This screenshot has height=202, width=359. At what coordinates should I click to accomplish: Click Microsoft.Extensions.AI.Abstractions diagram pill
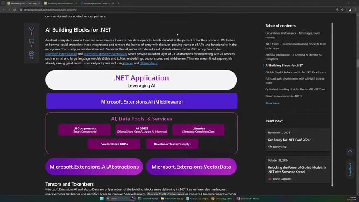[x=94, y=167]
